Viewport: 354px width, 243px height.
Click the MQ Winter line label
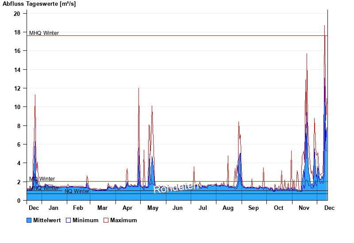tap(42, 179)
